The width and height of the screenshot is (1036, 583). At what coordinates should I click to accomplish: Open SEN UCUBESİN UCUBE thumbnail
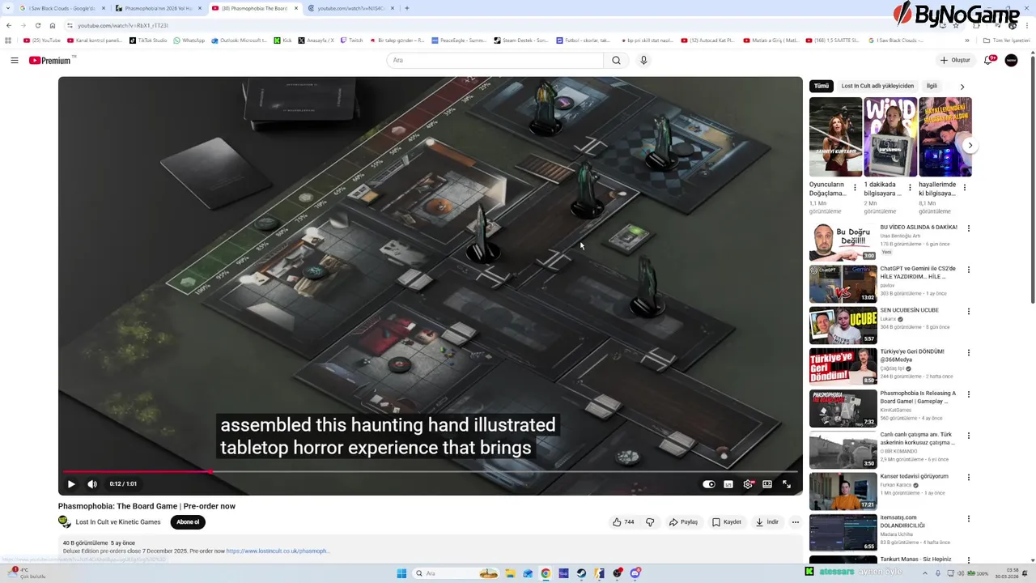[843, 325]
